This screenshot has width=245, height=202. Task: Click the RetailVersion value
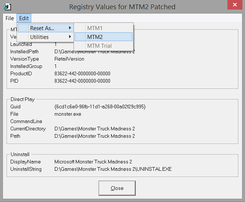point(69,59)
